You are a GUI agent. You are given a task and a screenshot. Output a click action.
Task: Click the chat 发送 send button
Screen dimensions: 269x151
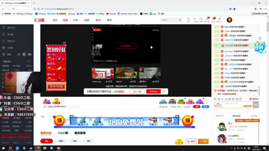click(x=256, y=105)
